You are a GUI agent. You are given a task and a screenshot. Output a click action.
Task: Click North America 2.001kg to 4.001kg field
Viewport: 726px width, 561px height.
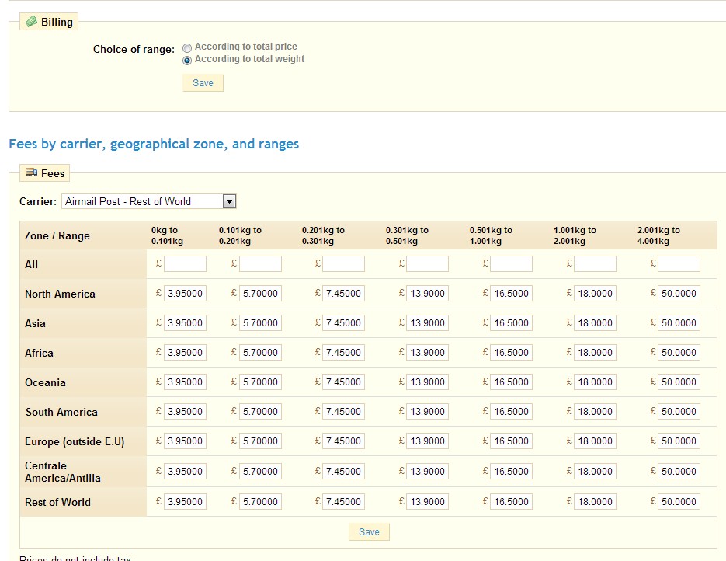click(x=679, y=294)
